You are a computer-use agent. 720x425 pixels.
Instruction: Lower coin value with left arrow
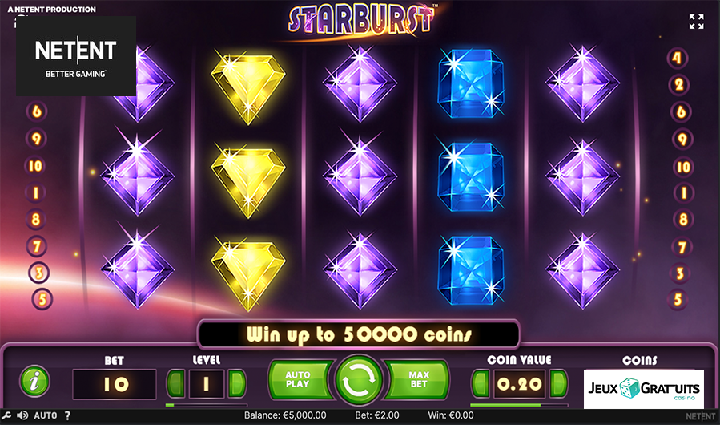coord(481,383)
